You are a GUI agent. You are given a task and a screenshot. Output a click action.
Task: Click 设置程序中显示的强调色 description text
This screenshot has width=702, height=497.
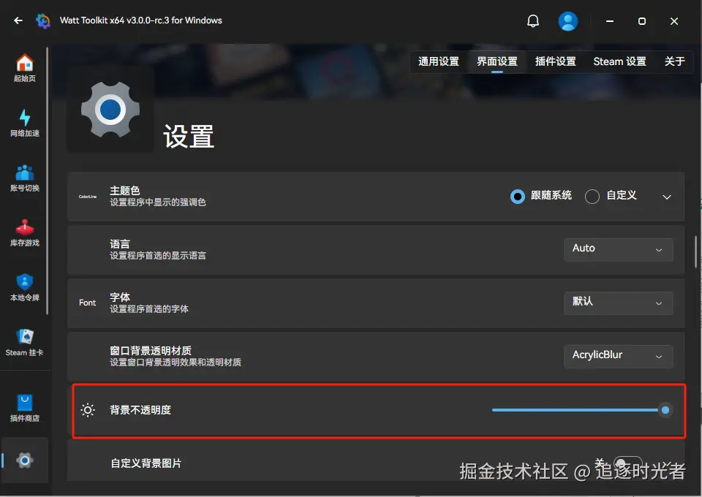pyautogui.click(x=158, y=202)
